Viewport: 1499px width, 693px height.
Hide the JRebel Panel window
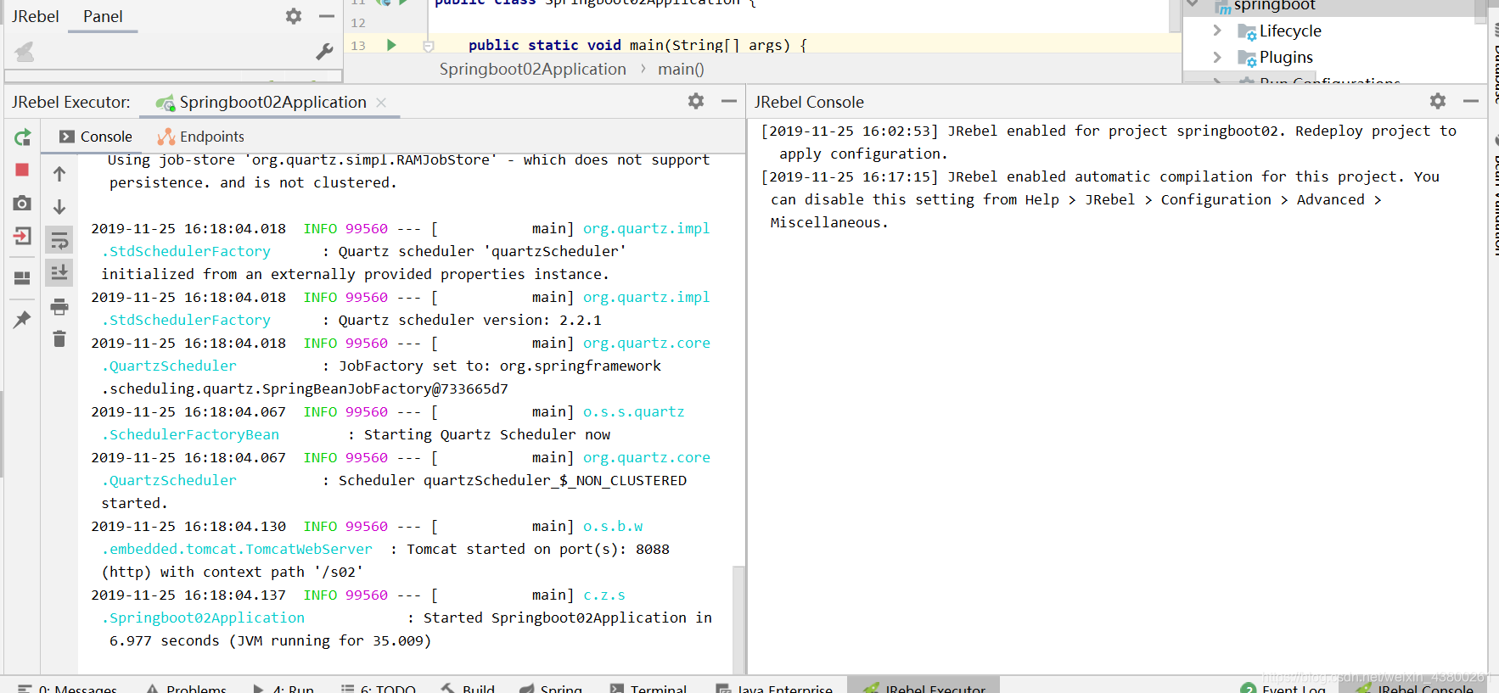(327, 16)
